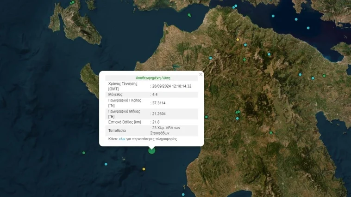Close the earthquake info popup
This screenshot has width=351, height=197.
click(201, 74)
